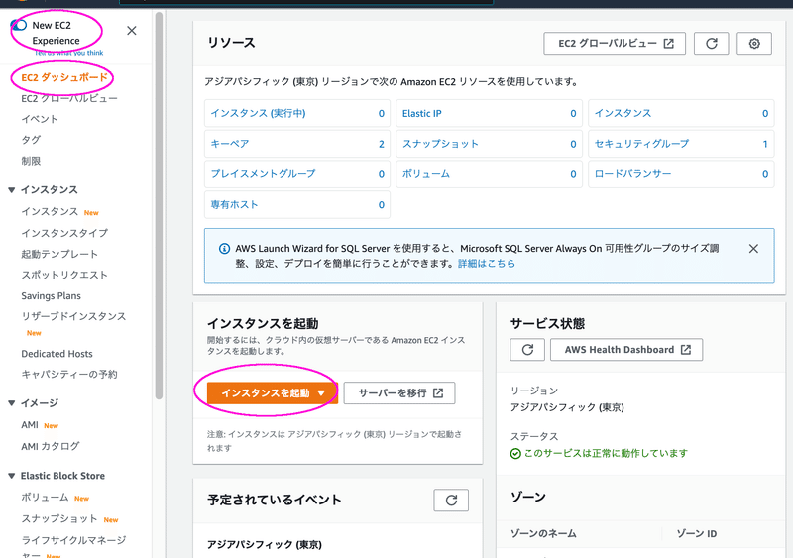Refresh the サービス状態 panel
The height and width of the screenshot is (558, 793).
pyautogui.click(x=527, y=350)
